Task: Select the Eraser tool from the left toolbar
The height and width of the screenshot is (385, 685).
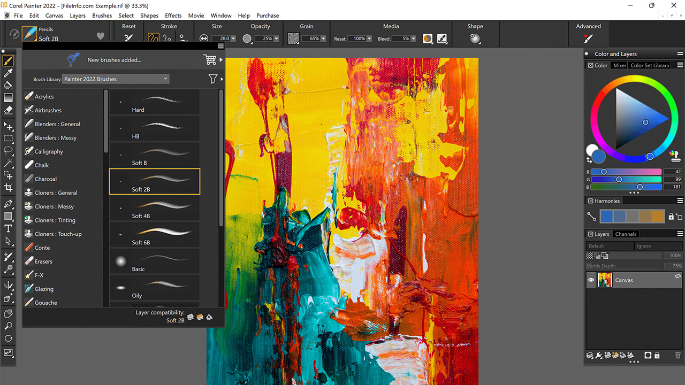Action: pyautogui.click(x=8, y=110)
